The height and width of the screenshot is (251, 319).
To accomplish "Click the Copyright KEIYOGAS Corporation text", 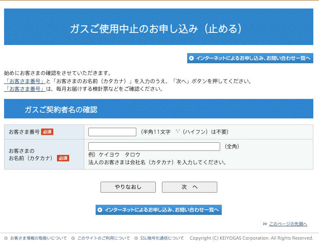I will 251,238.
